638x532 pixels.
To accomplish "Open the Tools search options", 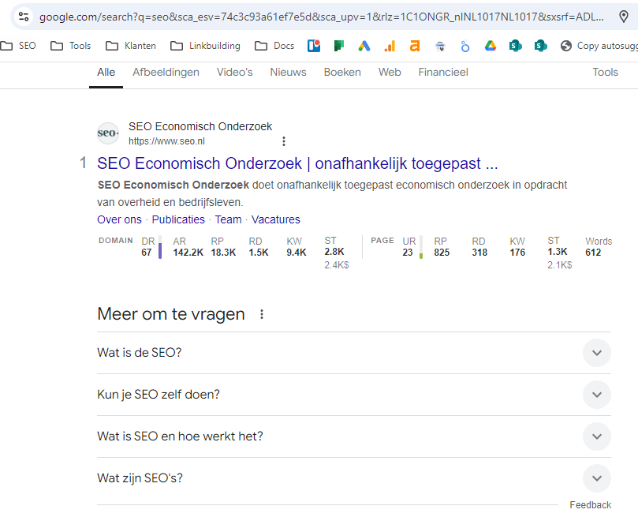I will tap(605, 73).
